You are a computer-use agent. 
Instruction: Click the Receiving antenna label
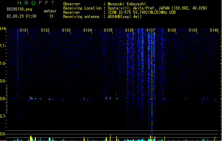click(x=81, y=17)
